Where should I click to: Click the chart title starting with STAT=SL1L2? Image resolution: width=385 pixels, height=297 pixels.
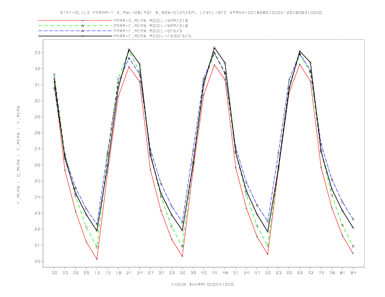[x=191, y=13]
